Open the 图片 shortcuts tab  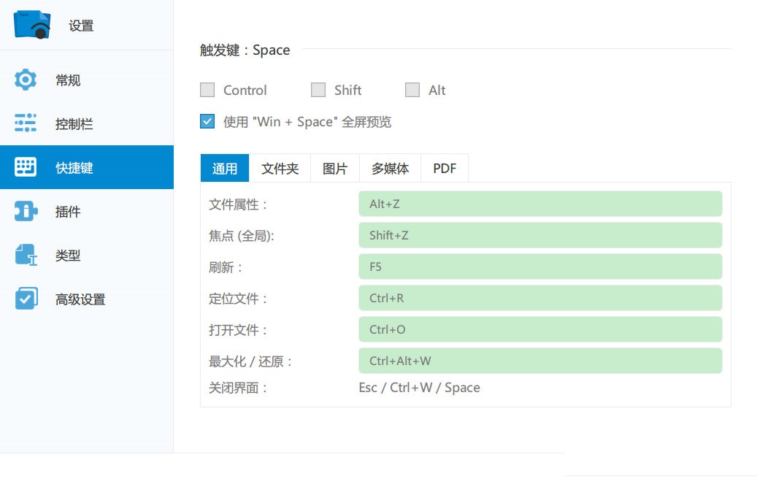tap(335, 169)
